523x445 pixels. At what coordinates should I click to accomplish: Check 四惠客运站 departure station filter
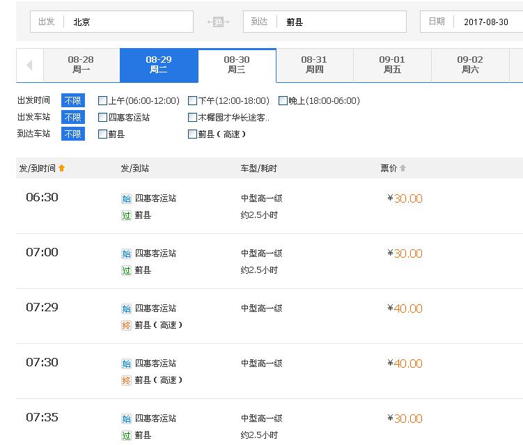coord(103,117)
